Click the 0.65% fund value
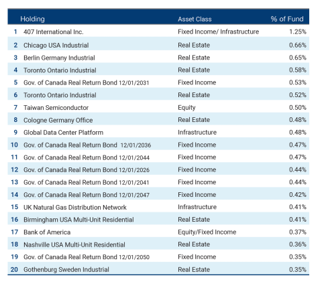 pyautogui.click(x=298, y=58)
